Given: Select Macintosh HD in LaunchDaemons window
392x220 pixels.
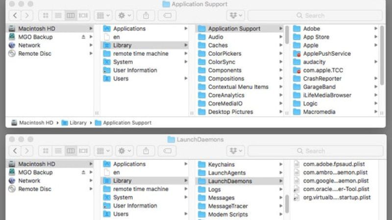Looking at the screenshot, I should pos(50,164).
